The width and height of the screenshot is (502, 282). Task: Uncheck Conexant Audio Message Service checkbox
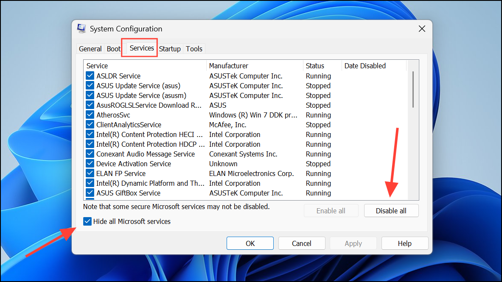pos(90,154)
